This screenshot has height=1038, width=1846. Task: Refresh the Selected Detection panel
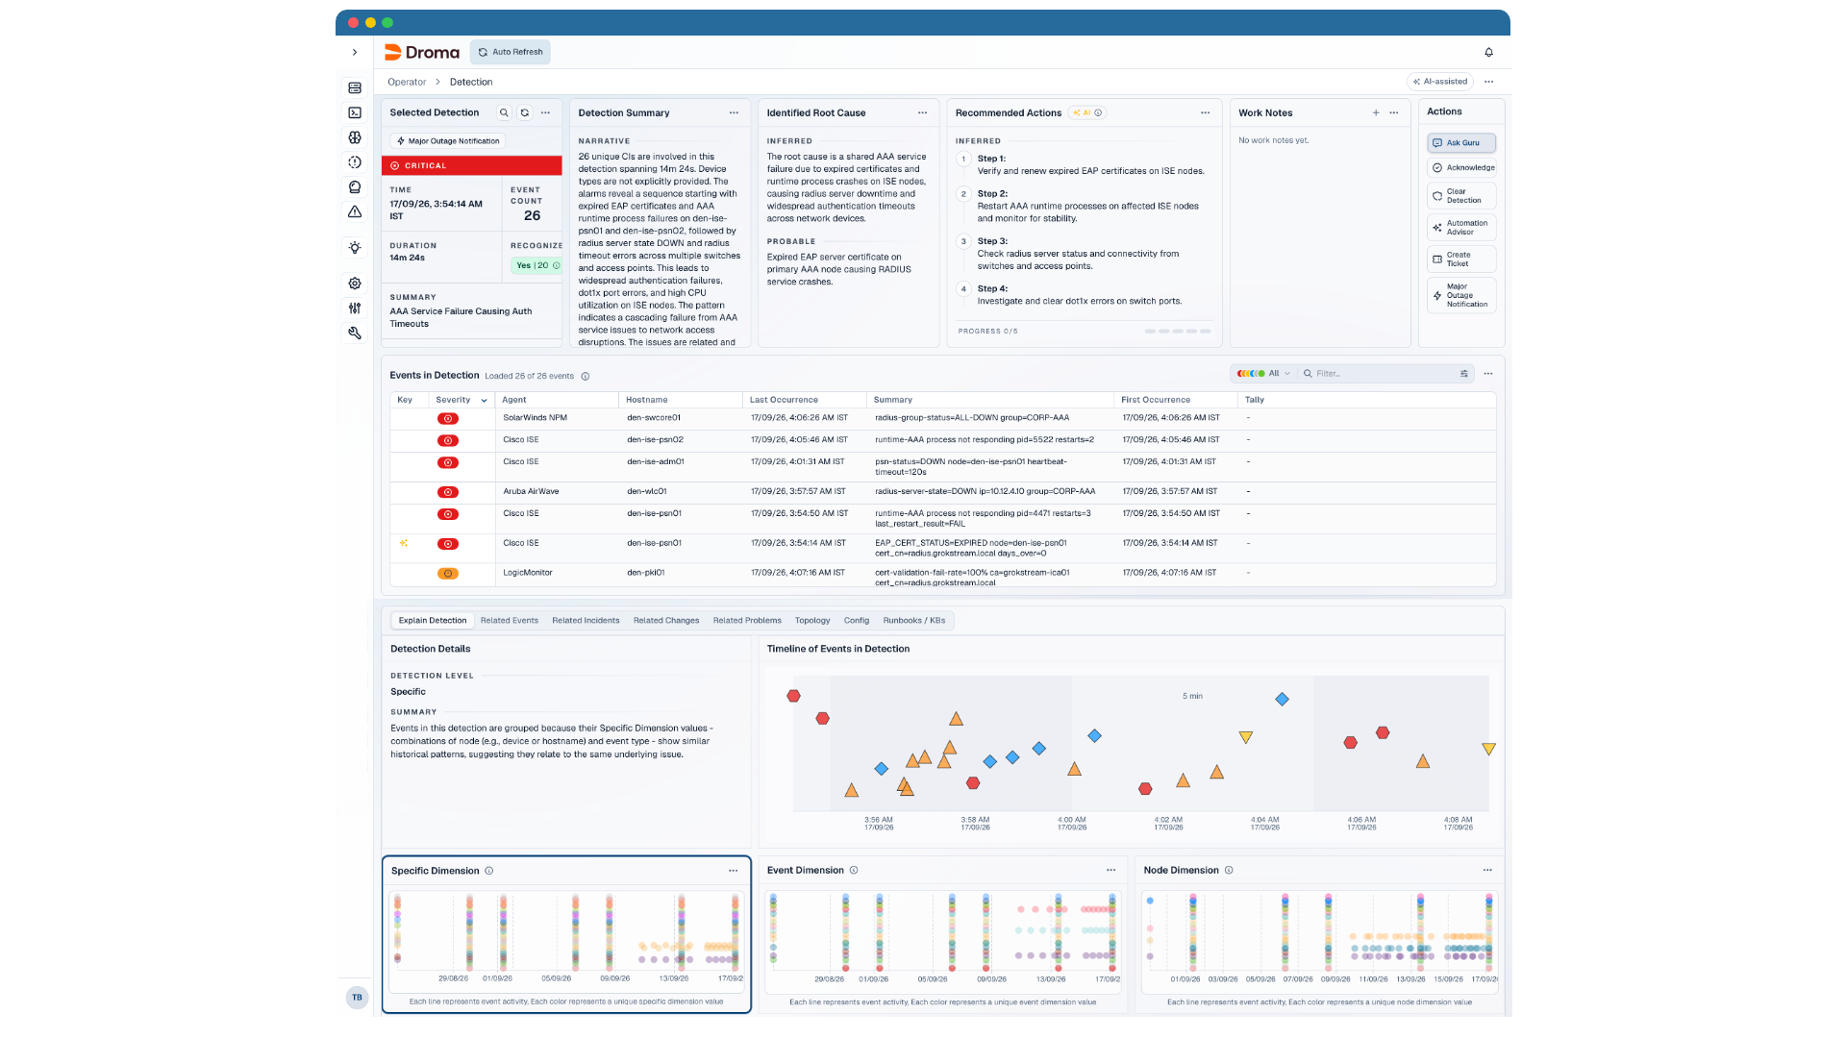coord(525,112)
